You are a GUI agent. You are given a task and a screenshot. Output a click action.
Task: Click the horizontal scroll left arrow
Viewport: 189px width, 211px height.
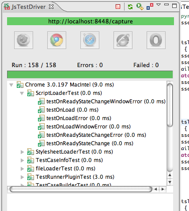click(x=155, y=189)
